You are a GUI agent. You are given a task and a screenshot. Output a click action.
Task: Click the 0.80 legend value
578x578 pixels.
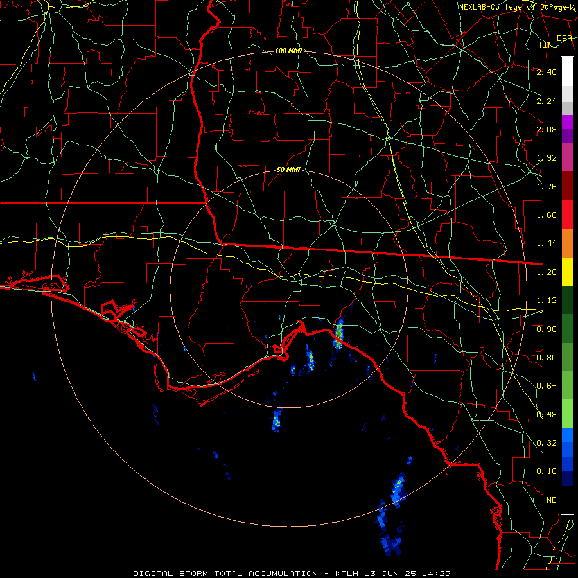coord(547,358)
